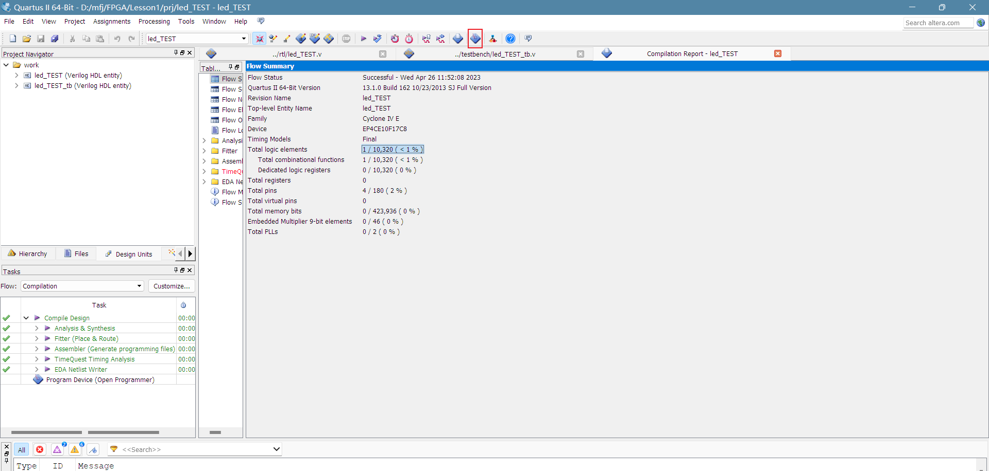This screenshot has height=471, width=989.
Task: Toggle the error messages filter
Action: [x=40, y=449]
